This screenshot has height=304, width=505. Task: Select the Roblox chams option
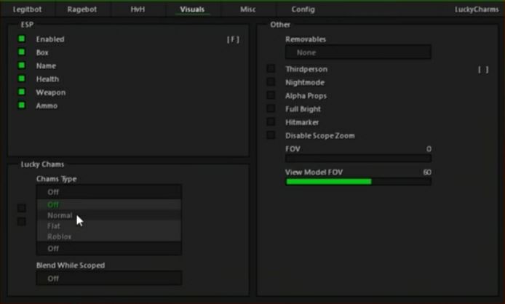tap(109, 236)
